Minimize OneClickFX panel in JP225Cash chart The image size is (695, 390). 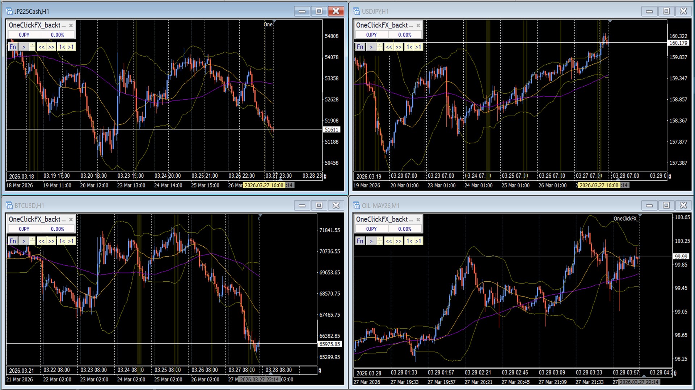tap(63, 25)
